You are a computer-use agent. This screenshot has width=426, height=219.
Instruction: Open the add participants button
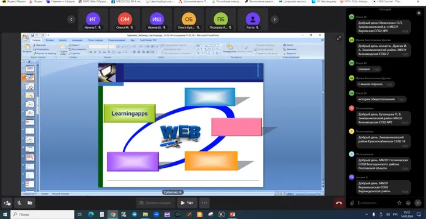click(x=7, y=203)
